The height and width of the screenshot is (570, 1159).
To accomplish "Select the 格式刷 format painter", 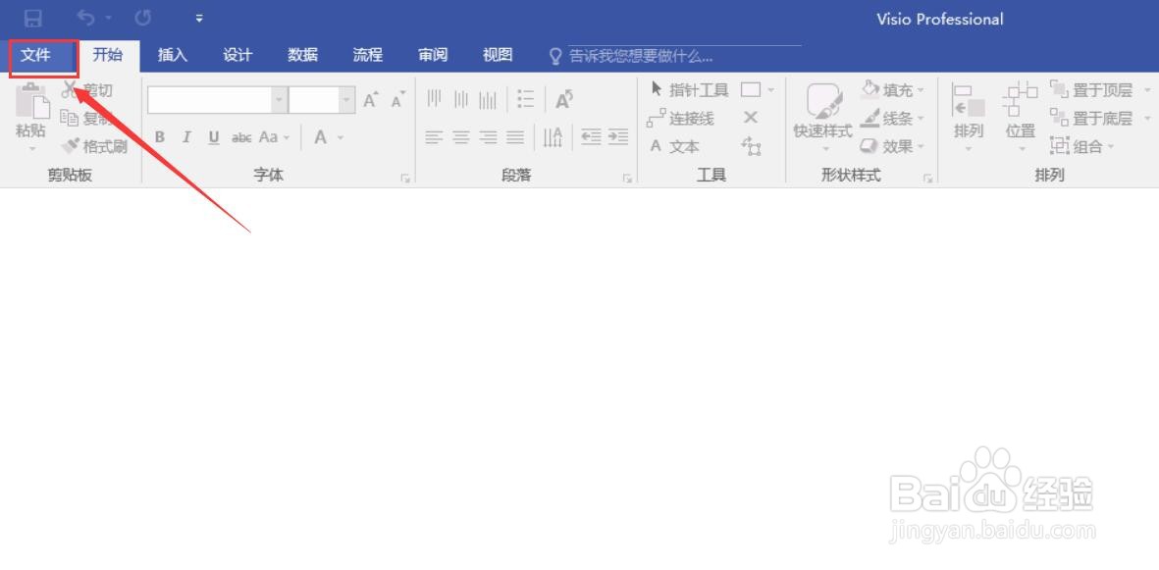I will coord(94,146).
